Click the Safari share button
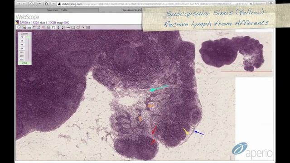Viewport: 290px width, 163px height. 39,4
